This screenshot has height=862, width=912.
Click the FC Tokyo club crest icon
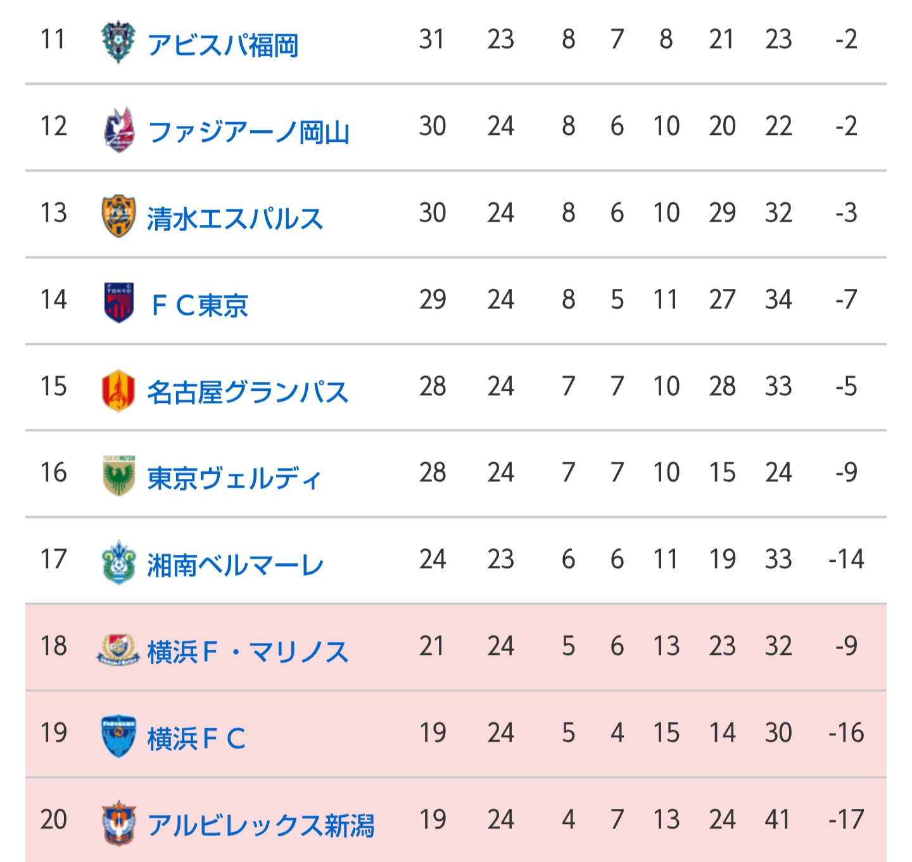(118, 303)
